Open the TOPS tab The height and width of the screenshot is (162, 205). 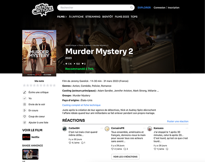(134, 17)
